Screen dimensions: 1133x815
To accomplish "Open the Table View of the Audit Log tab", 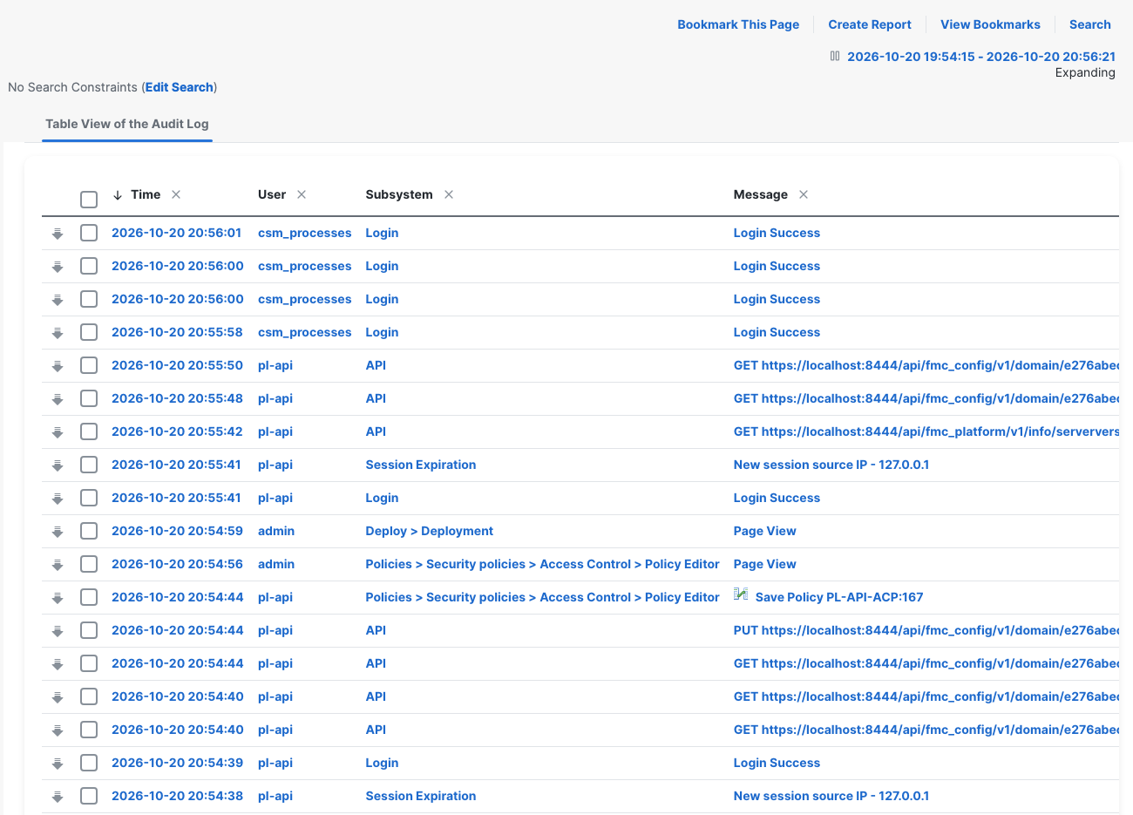I will 127,124.
